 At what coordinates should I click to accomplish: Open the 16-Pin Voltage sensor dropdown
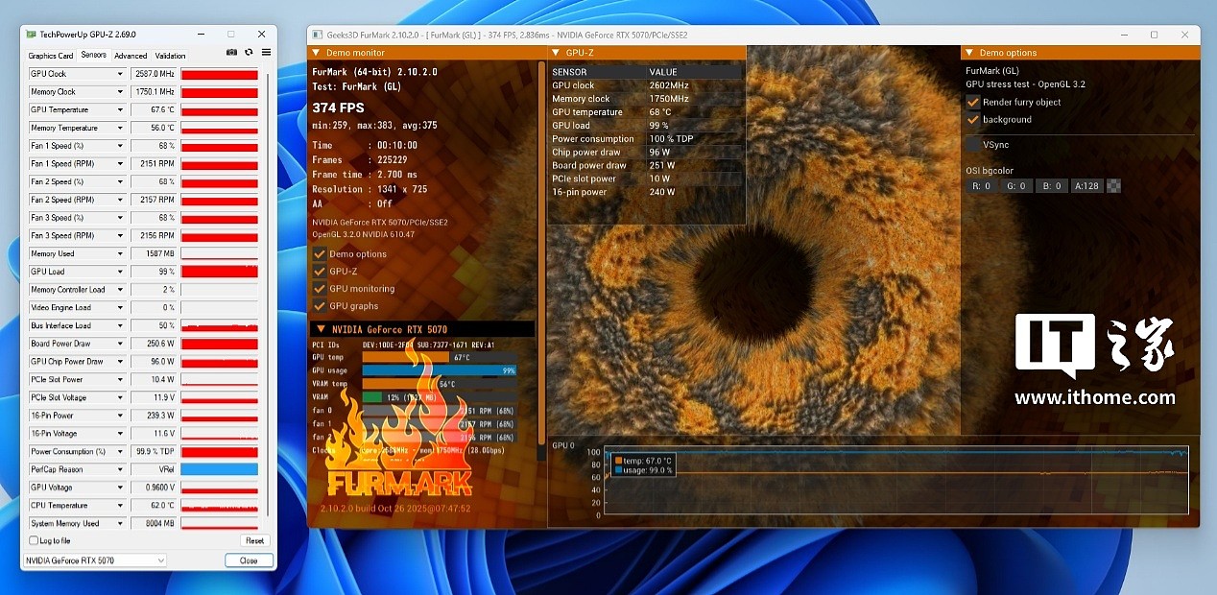tap(120, 434)
